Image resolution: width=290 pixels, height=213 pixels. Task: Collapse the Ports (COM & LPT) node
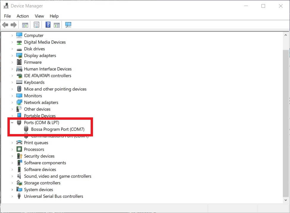click(12, 122)
